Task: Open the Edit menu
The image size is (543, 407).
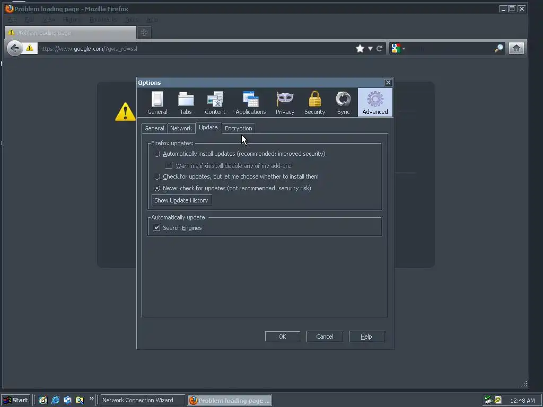Action: point(29,20)
